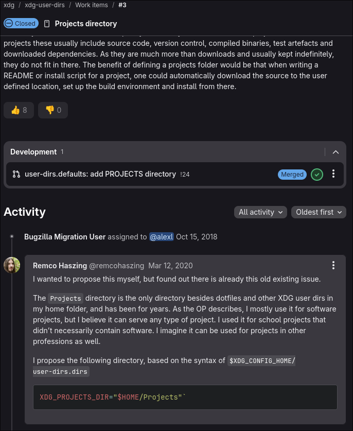Click the merge request icon beside user-dirs.defaults

click(16, 174)
